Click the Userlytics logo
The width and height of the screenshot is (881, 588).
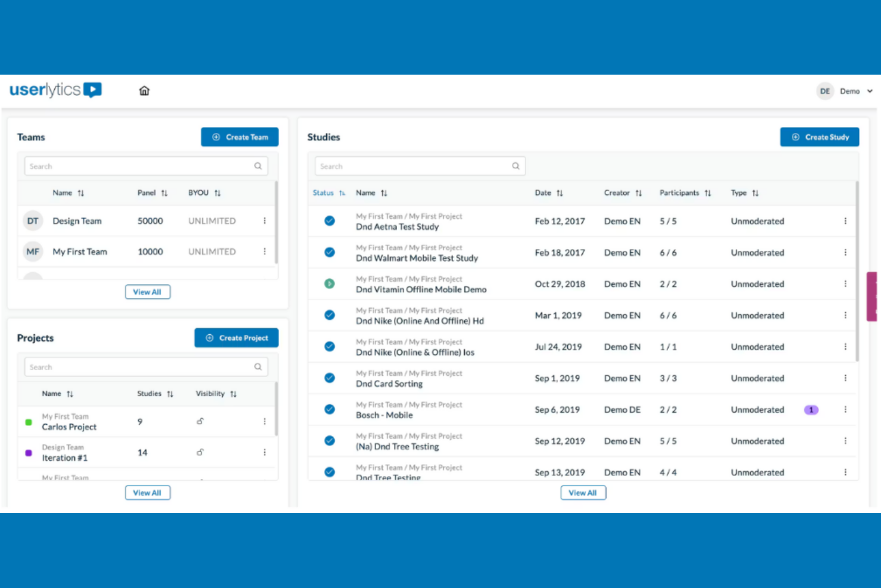click(55, 90)
